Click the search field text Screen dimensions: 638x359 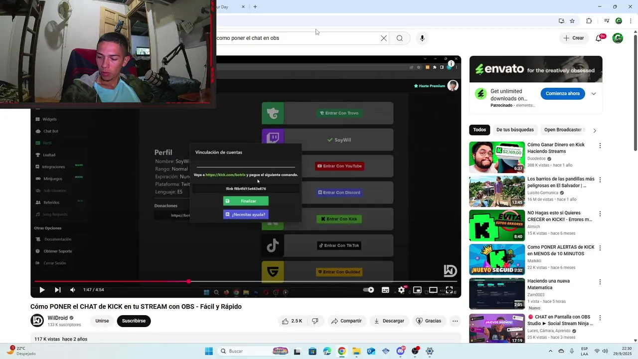coord(248,38)
